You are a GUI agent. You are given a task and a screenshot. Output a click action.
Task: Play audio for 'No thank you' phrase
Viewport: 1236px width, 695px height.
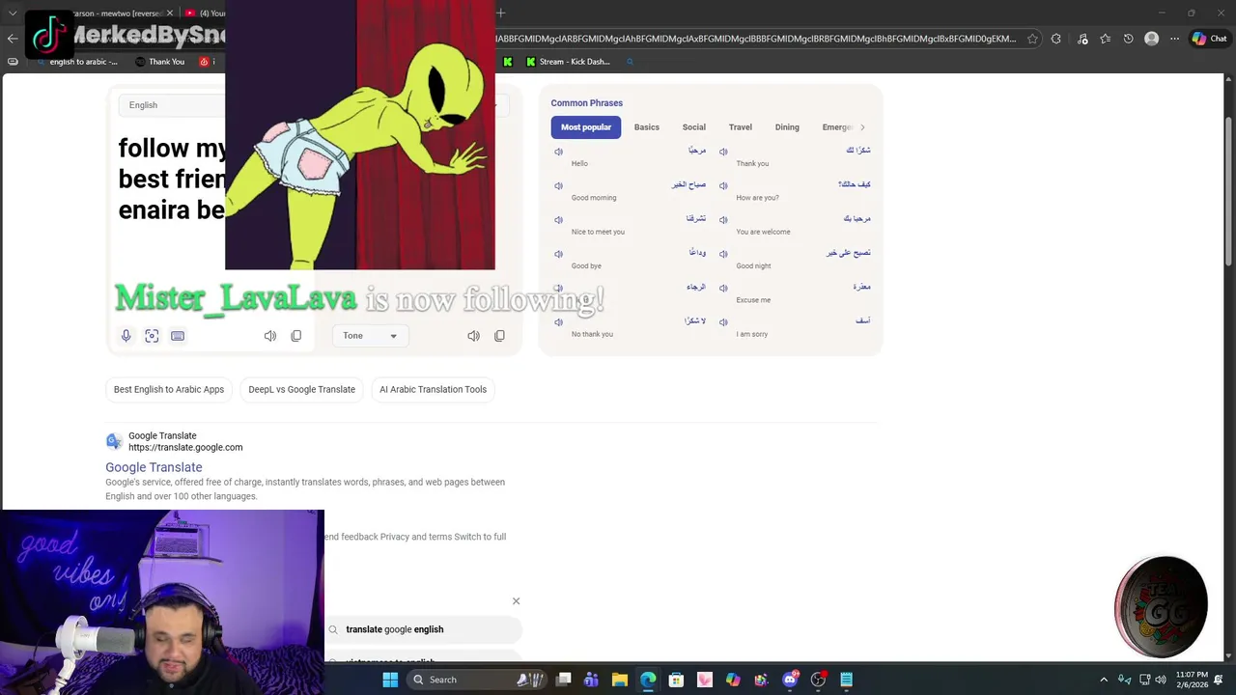[x=558, y=322]
